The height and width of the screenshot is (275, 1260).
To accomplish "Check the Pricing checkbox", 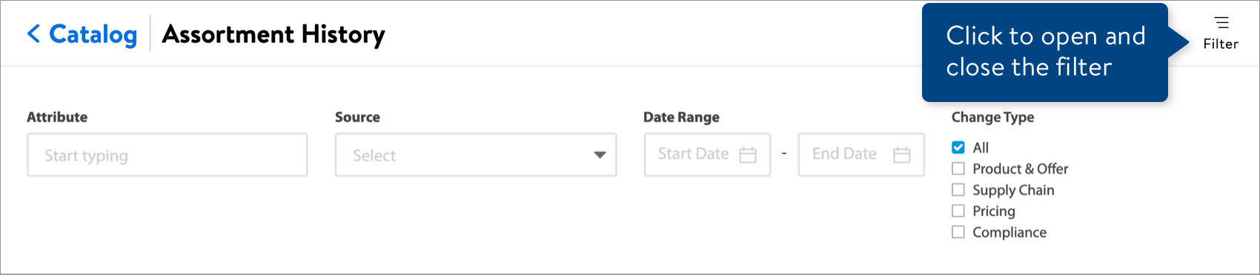I will [x=958, y=211].
